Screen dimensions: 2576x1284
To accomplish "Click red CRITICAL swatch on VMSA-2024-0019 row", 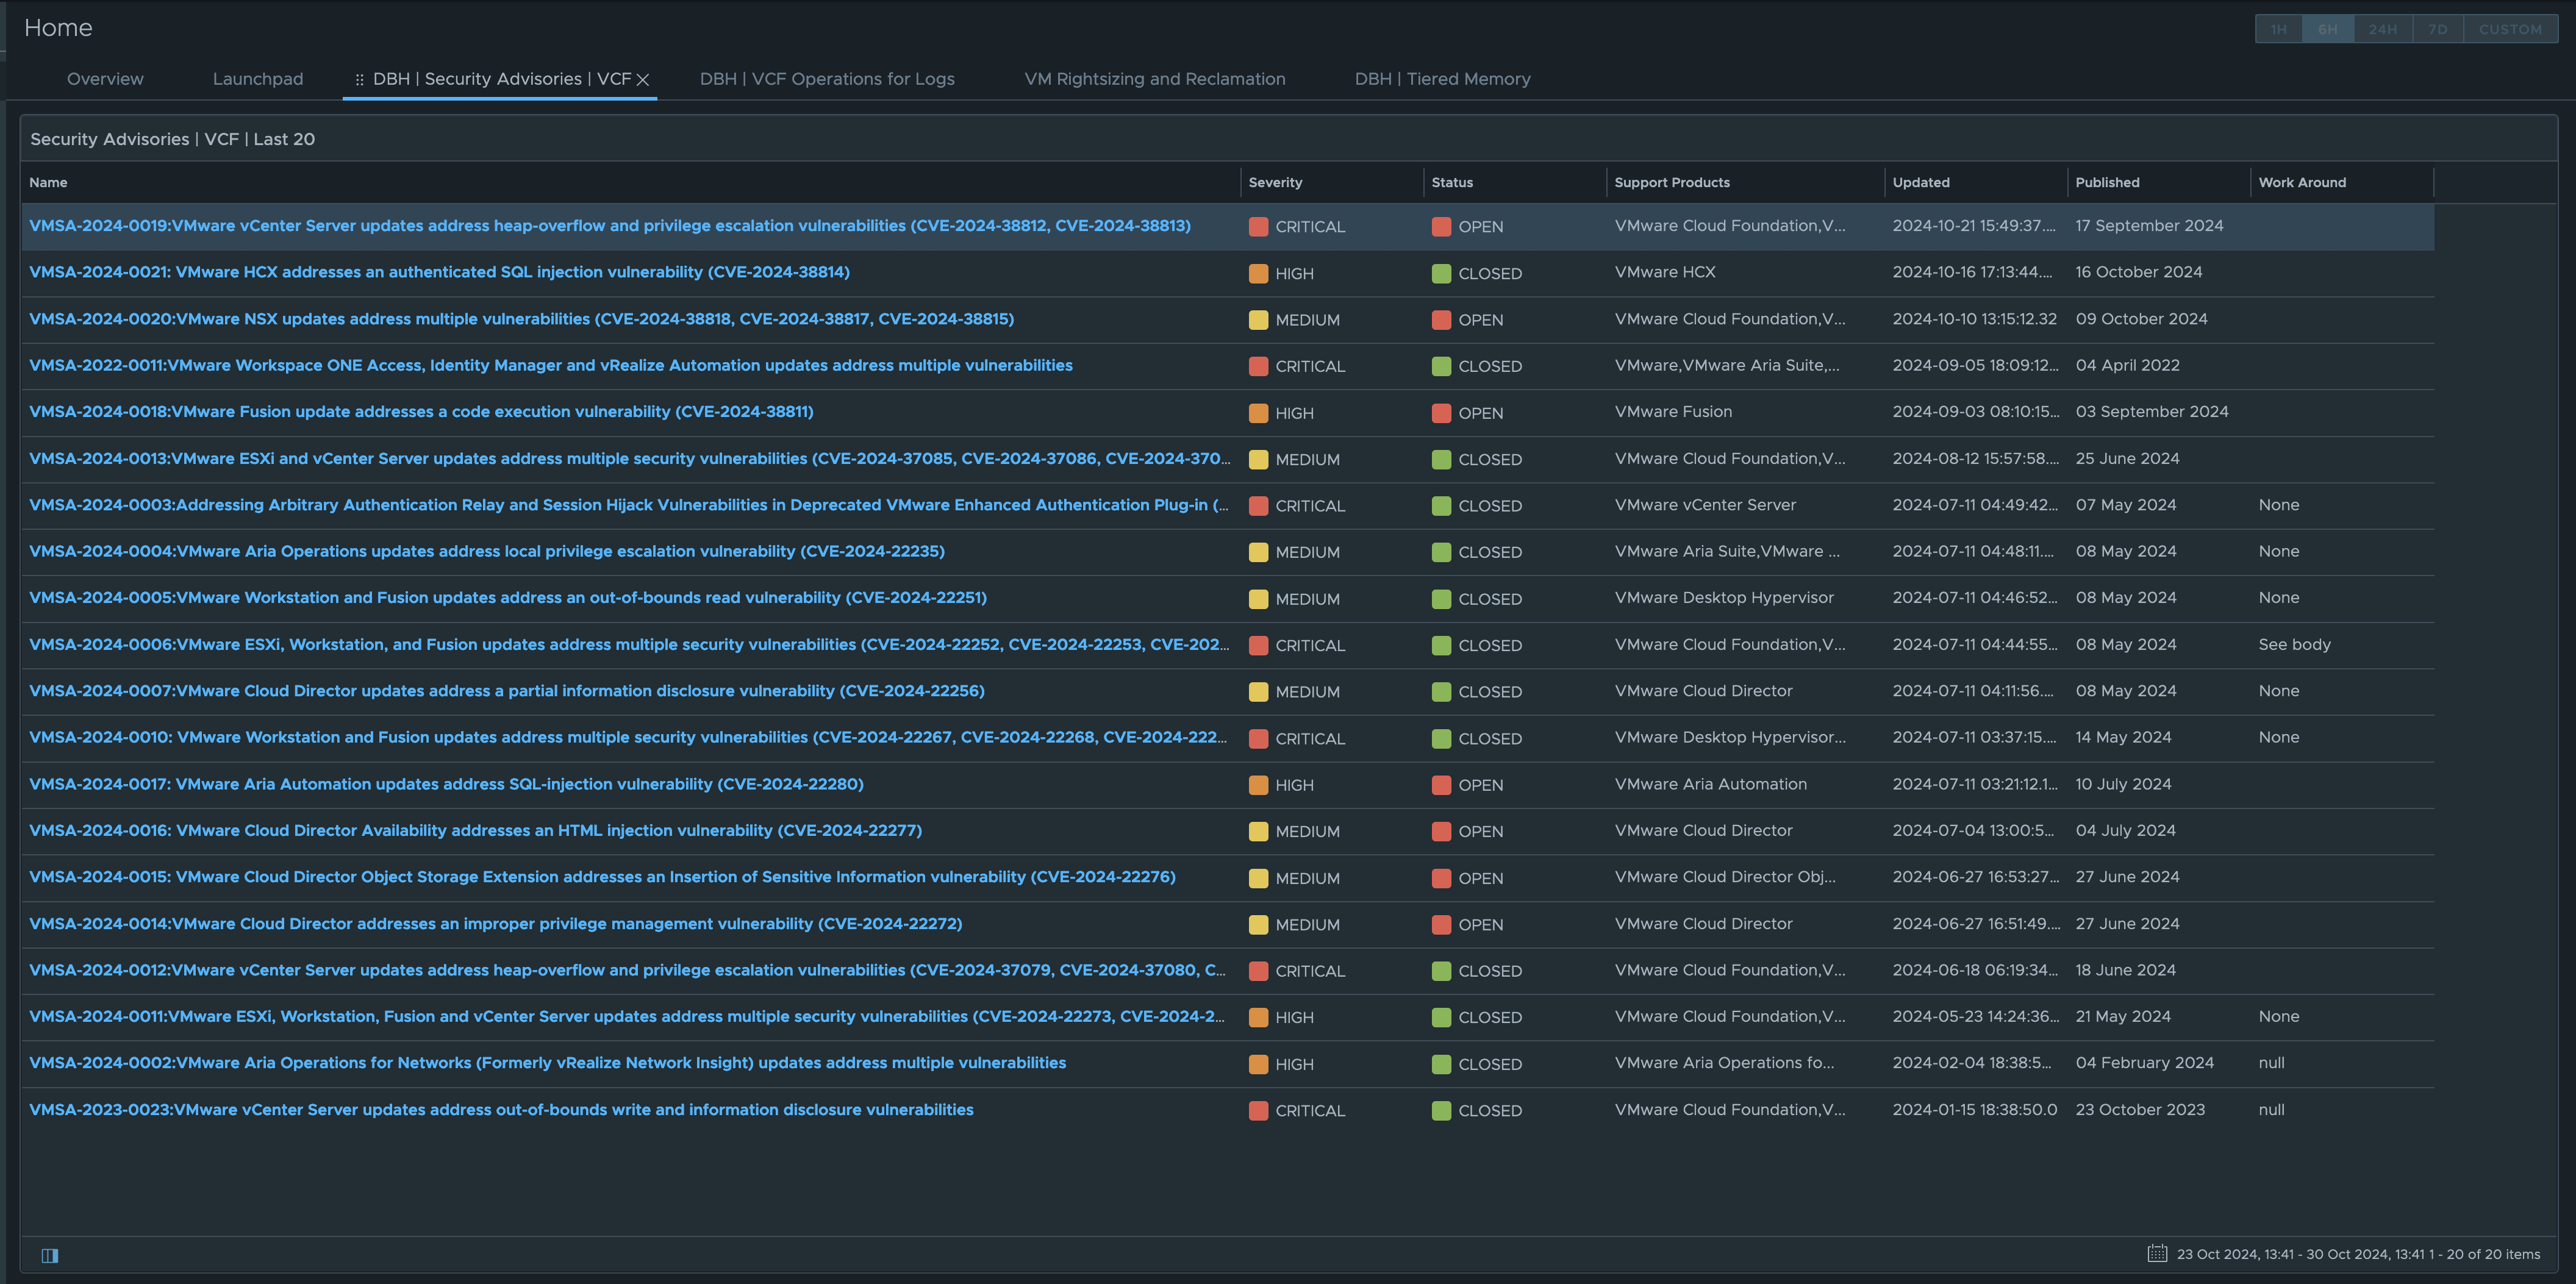I will (1258, 227).
